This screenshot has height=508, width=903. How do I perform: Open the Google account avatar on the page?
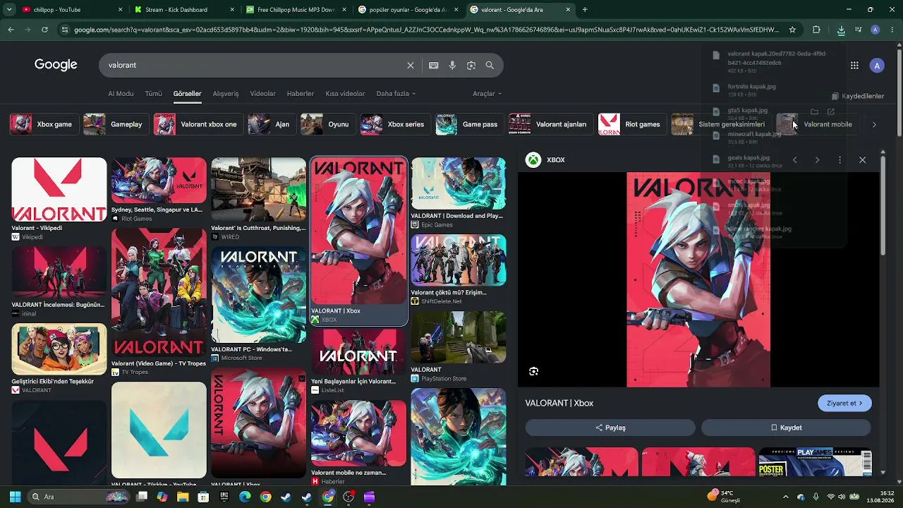[877, 66]
